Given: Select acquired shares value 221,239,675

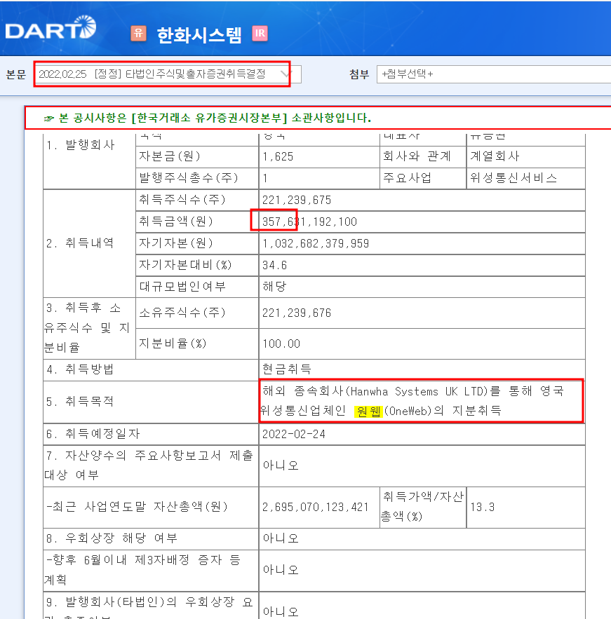Looking at the screenshot, I should pos(297,200).
